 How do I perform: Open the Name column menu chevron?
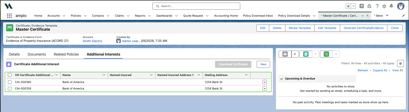point(104,75)
